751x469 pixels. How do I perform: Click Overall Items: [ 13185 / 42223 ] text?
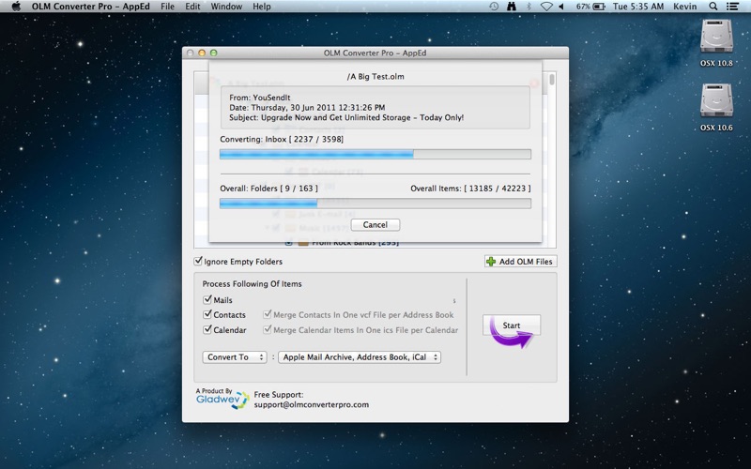point(470,189)
